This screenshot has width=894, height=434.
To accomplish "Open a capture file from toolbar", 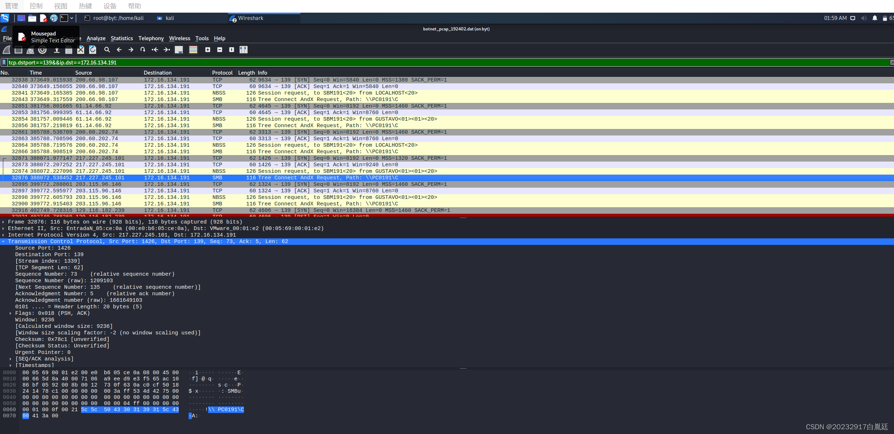I will click(57, 50).
